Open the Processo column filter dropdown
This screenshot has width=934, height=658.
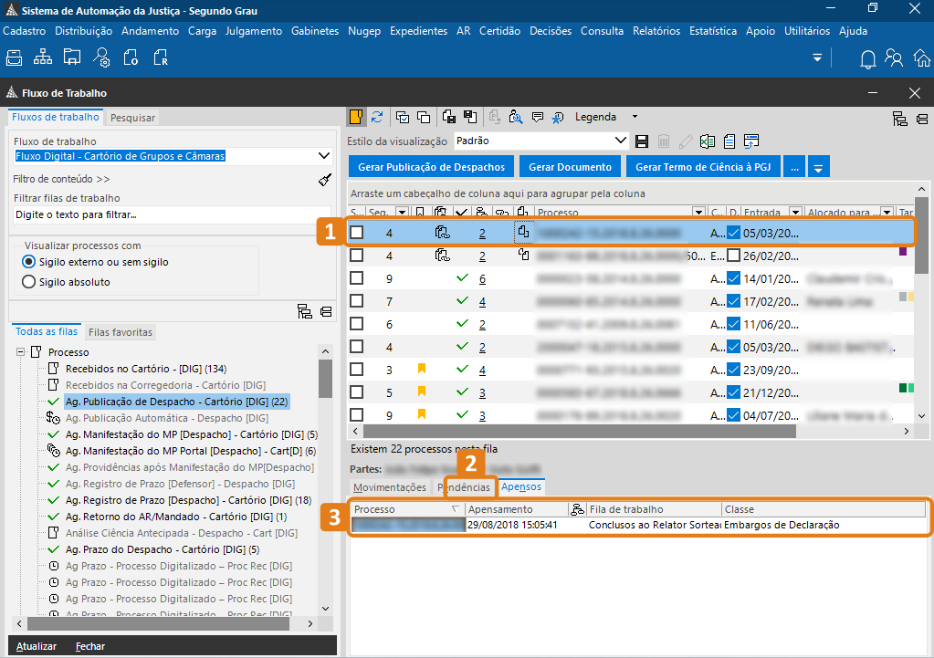click(x=698, y=212)
